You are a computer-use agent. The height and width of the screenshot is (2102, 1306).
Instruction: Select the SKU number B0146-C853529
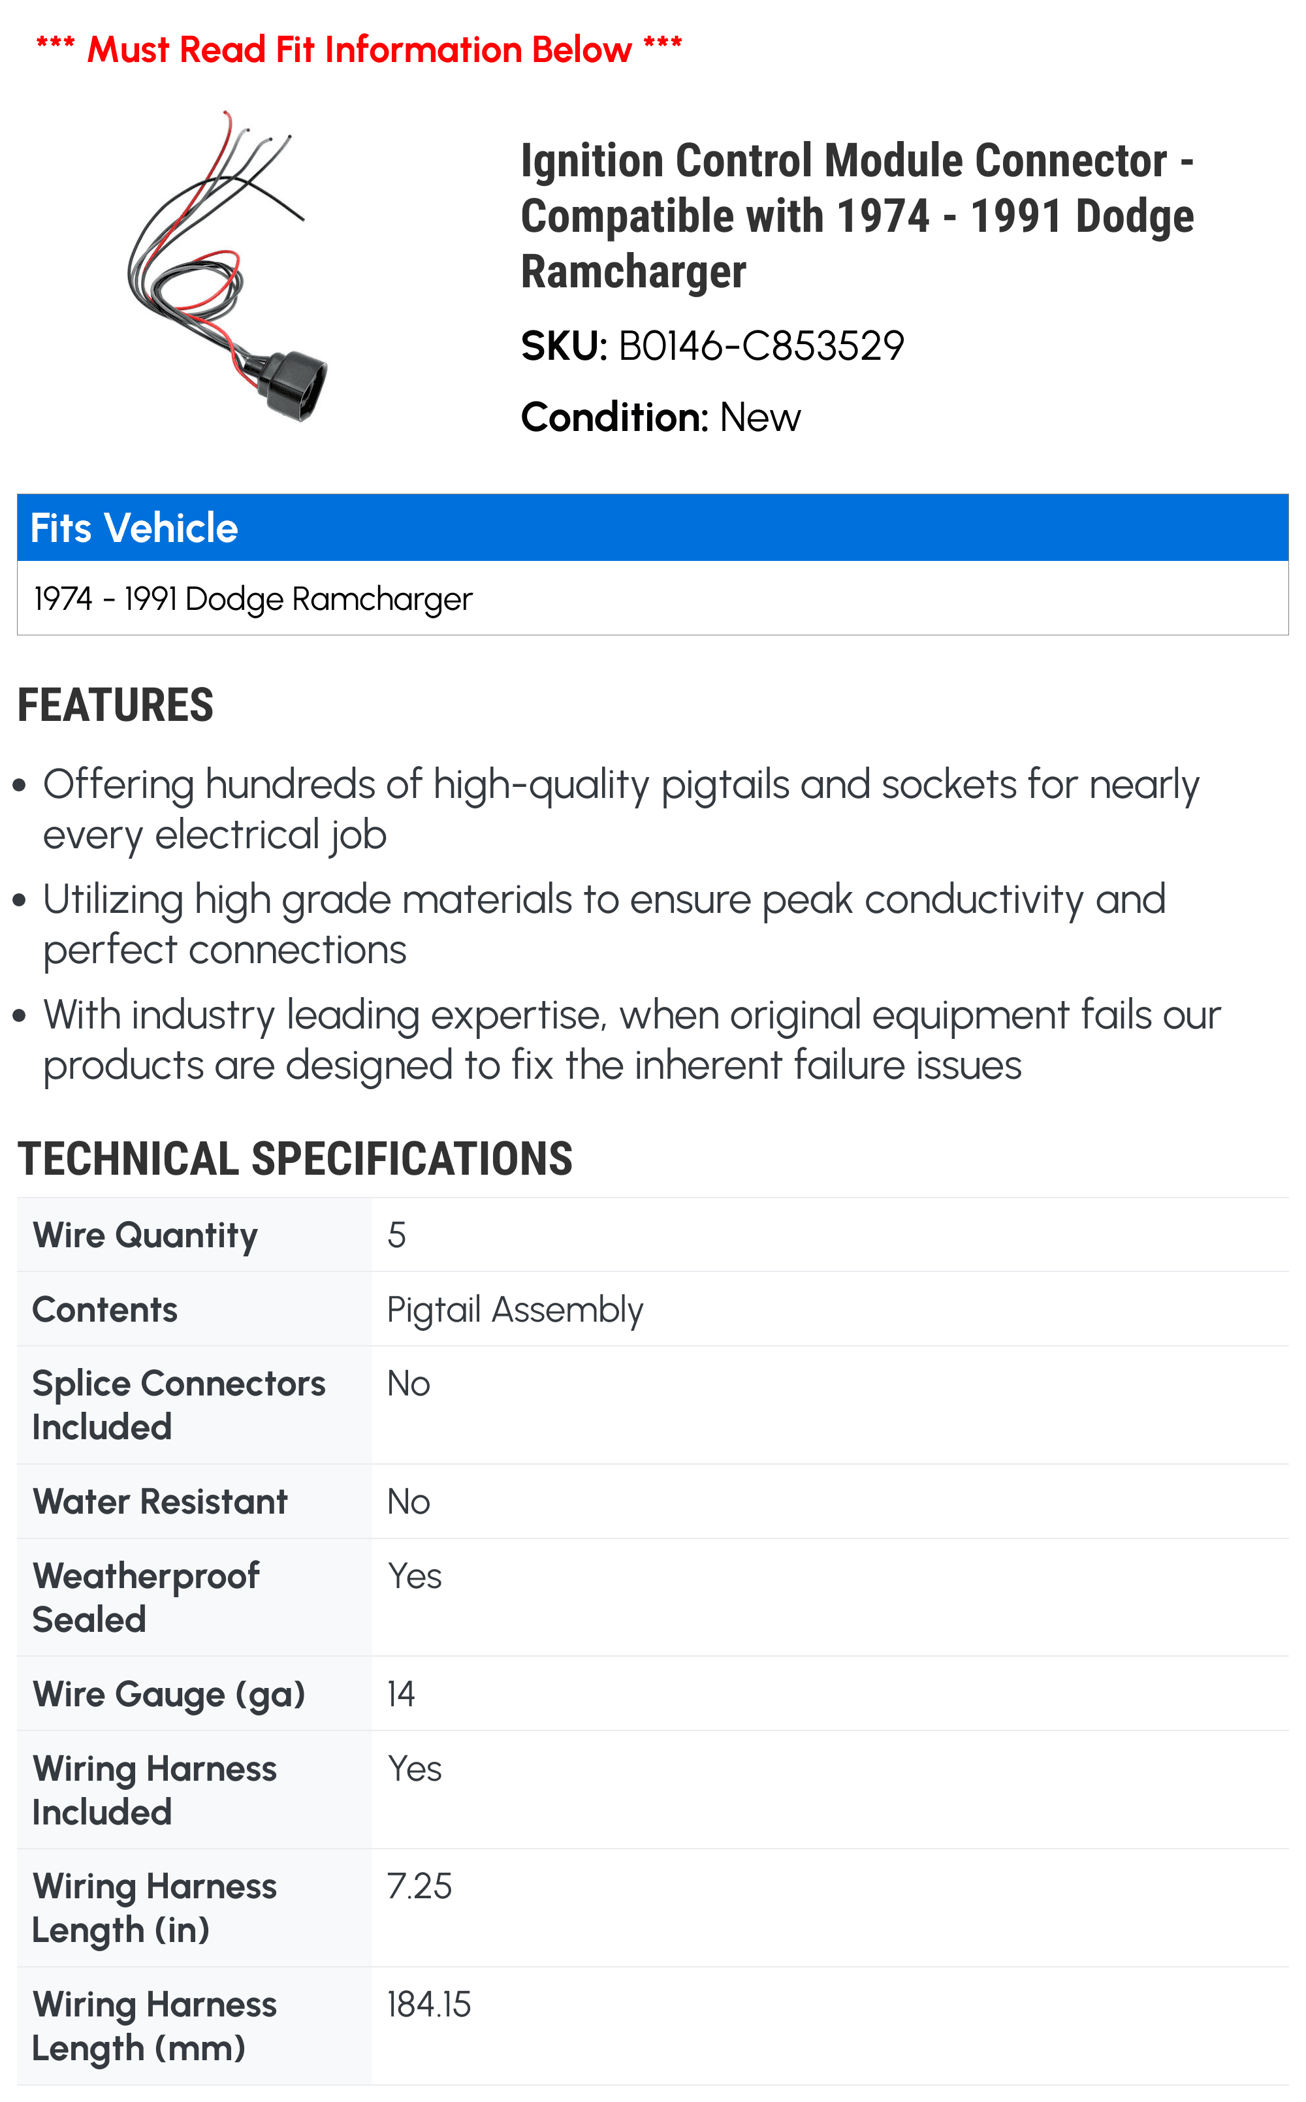point(761,346)
